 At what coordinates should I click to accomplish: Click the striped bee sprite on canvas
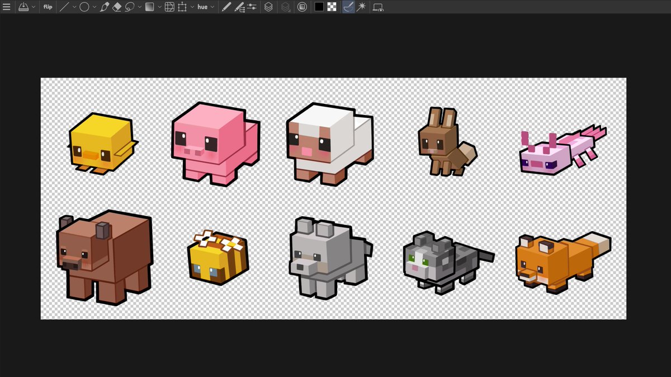tap(218, 258)
